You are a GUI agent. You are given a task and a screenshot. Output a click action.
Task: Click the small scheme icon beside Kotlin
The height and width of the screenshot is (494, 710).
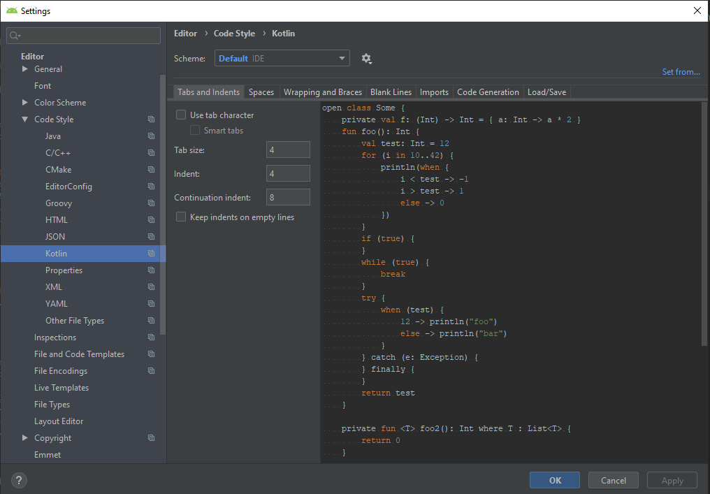pyautogui.click(x=151, y=253)
